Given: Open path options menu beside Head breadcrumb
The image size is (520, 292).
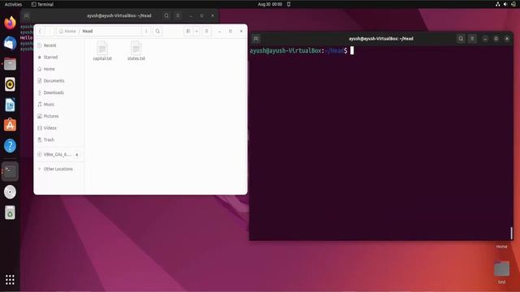Looking at the screenshot, I should tap(146, 31).
